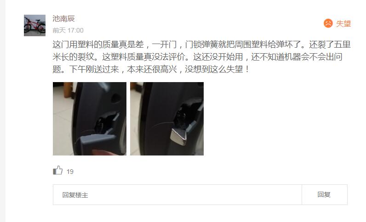This screenshot has width=366, height=222.
Task: Open the username 池南辰 profile
Action: (x=63, y=19)
